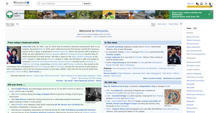Click the new Talk page message notice
219x113 pixels.
[x=200, y=7]
